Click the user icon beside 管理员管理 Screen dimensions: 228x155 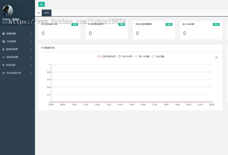4,49
